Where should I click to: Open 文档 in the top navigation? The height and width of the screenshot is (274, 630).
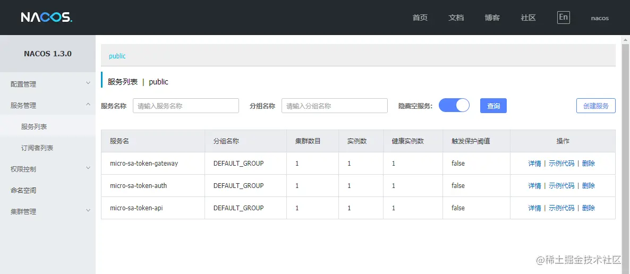click(x=456, y=18)
